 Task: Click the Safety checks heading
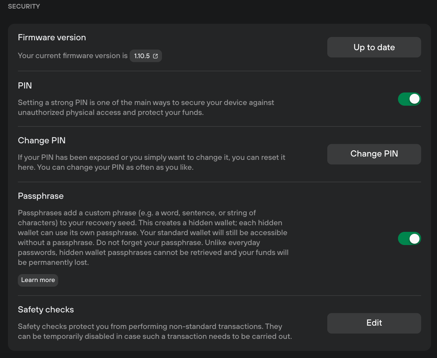pos(46,309)
